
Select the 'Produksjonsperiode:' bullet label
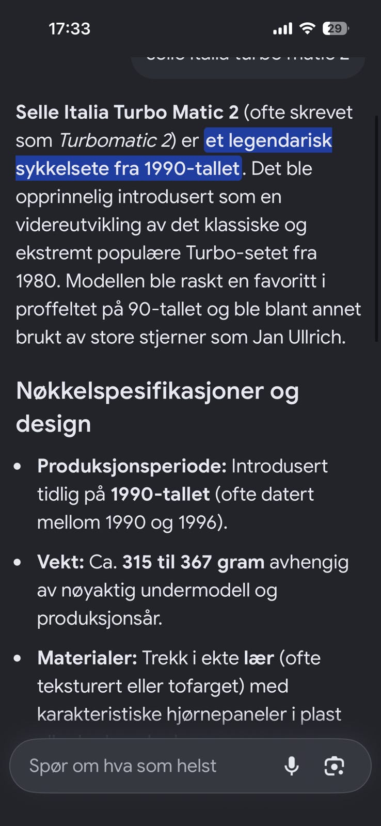coord(132,466)
